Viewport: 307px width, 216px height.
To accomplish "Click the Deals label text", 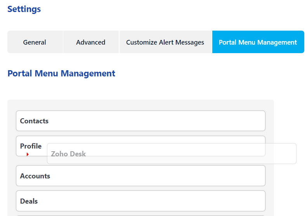I will click(x=29, y=201).
